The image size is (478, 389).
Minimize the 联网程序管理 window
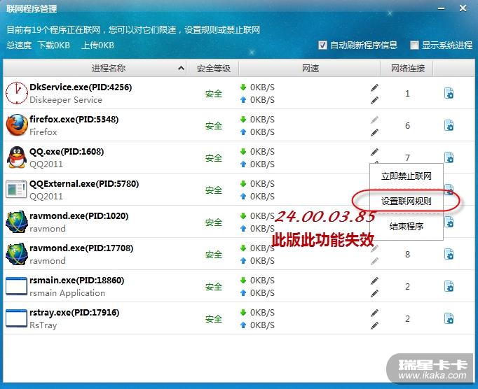441,8
